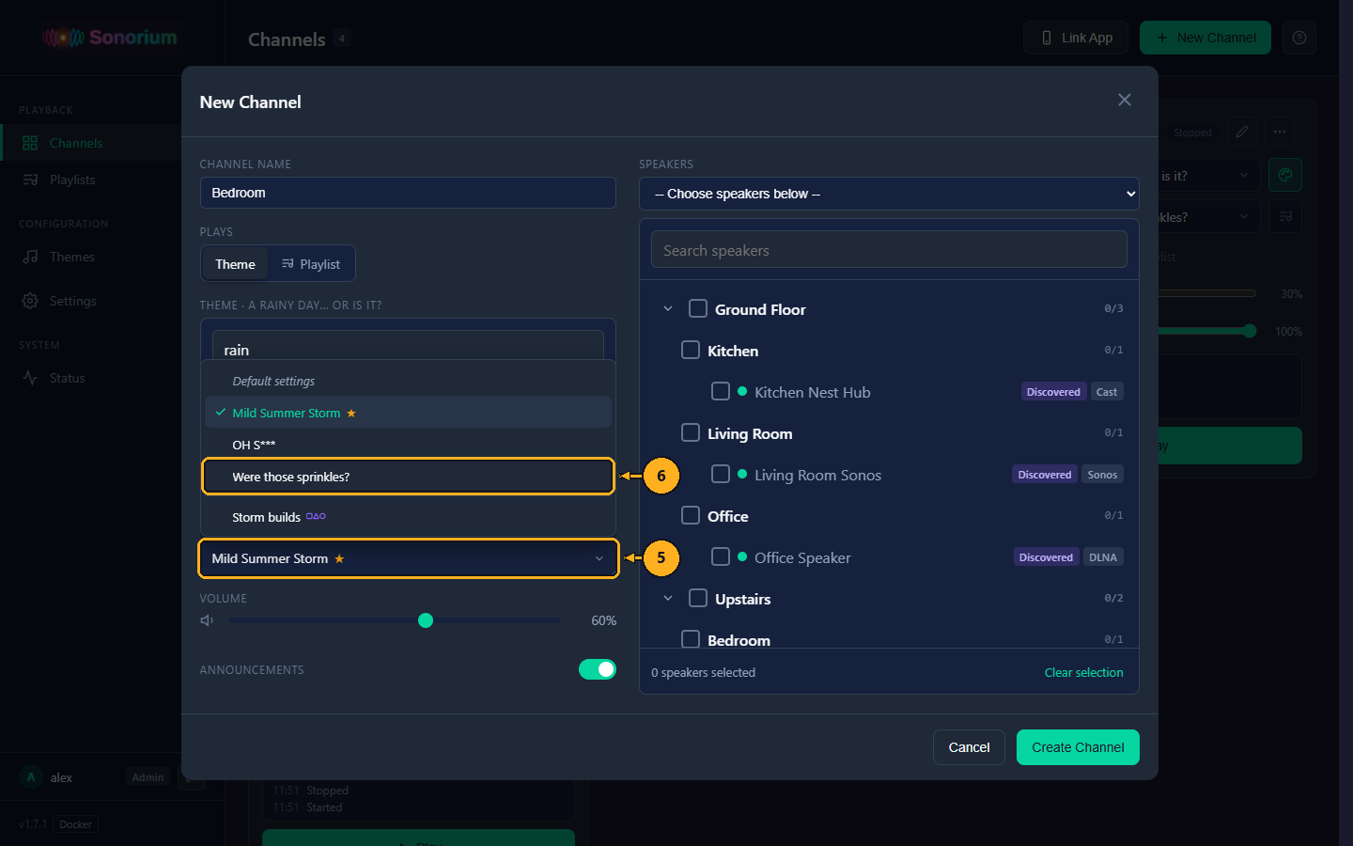Image resolution: width=1353 pixels, height=846 pixels.
Task: Close the New Channel dialog
Action: click(1125, 100)
